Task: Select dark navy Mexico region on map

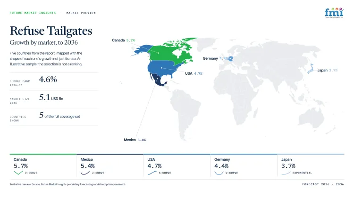Action: pyautogui.click(x=159, y=80)
